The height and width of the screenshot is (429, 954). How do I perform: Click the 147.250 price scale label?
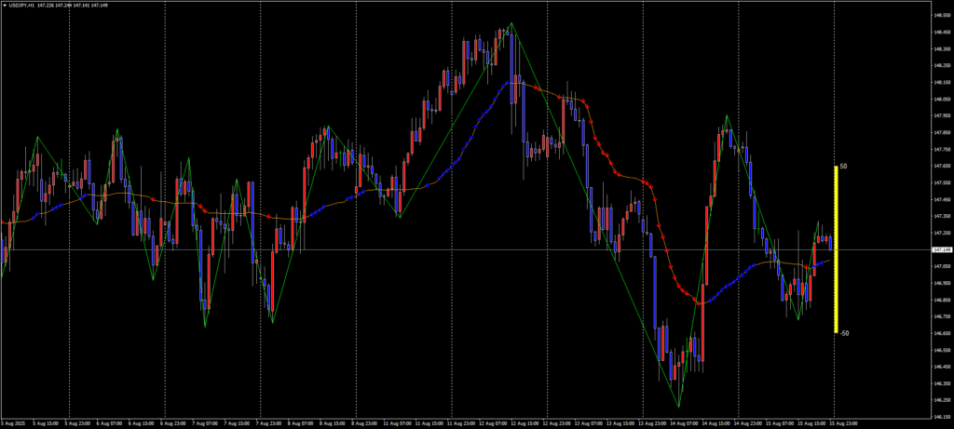(941, 233)
